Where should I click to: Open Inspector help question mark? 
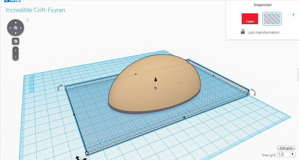pos(293,15)
